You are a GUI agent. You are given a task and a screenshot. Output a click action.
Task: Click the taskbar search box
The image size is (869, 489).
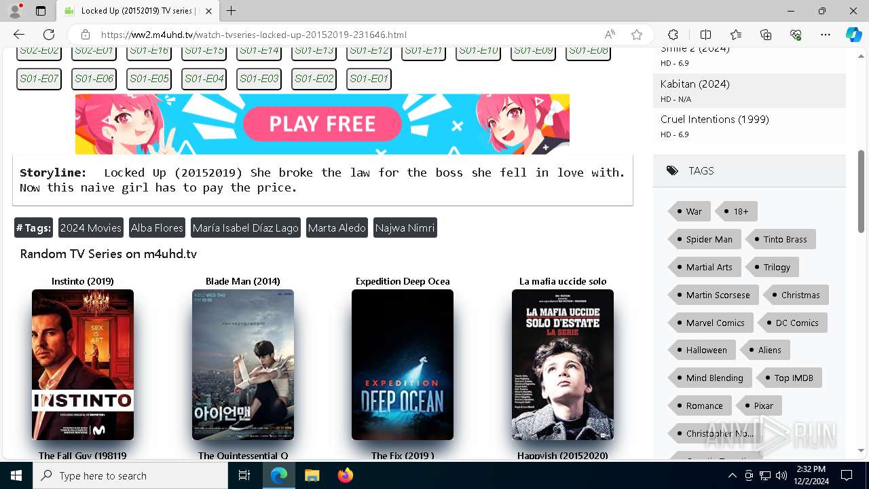pyautogui.click(x=130, y=475)
